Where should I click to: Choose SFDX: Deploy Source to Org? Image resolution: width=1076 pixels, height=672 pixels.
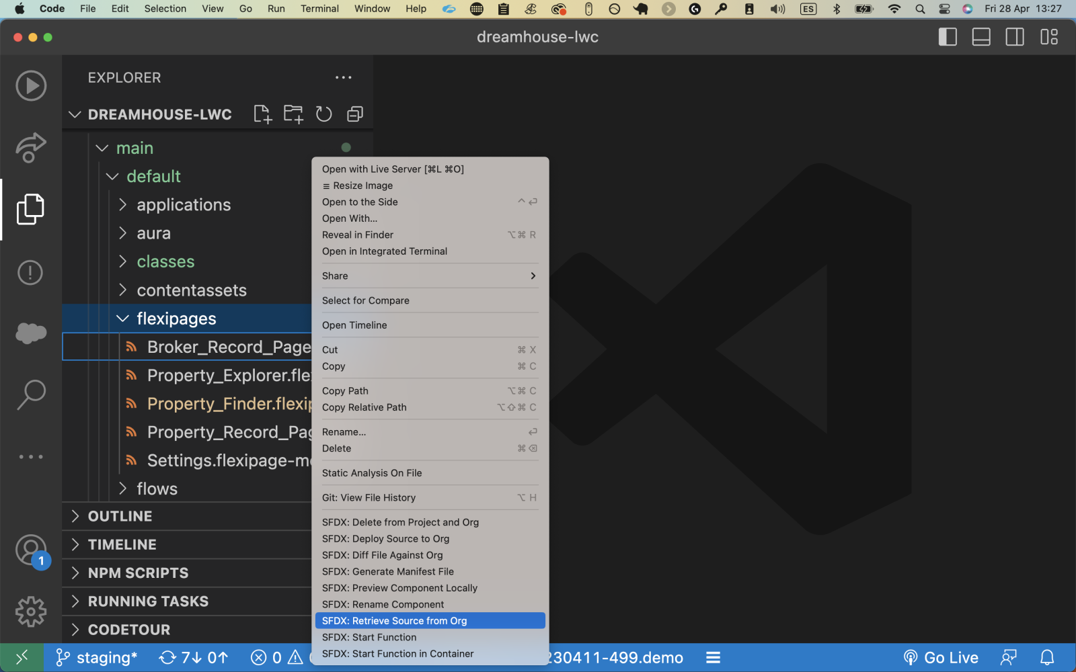[x=430, y=539]
